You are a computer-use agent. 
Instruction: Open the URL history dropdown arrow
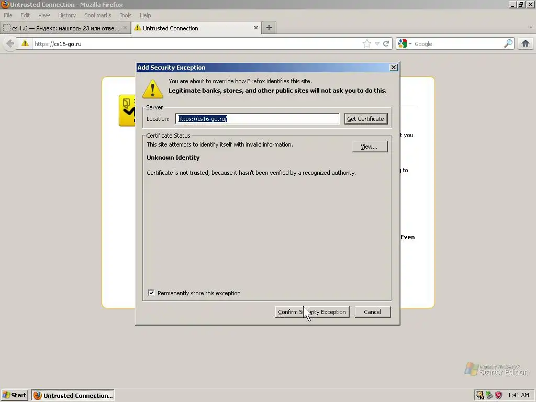click(x=377, y=44)
